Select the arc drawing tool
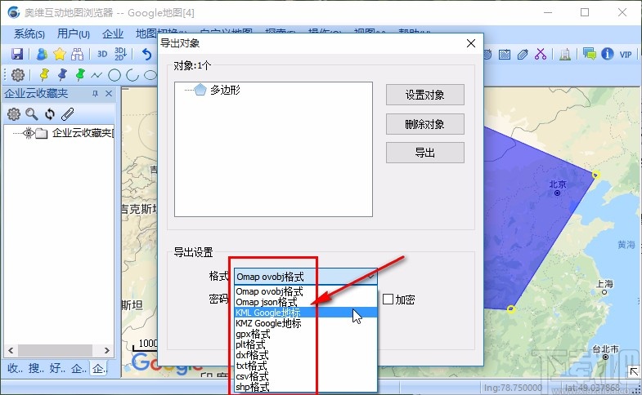Screen dimensions: 642x395 tap(132, 75)
